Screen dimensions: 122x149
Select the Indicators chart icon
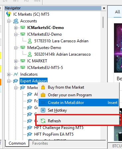click(16, 74)
